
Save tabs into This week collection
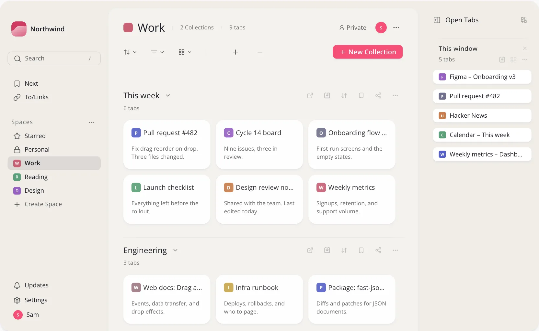327,96
